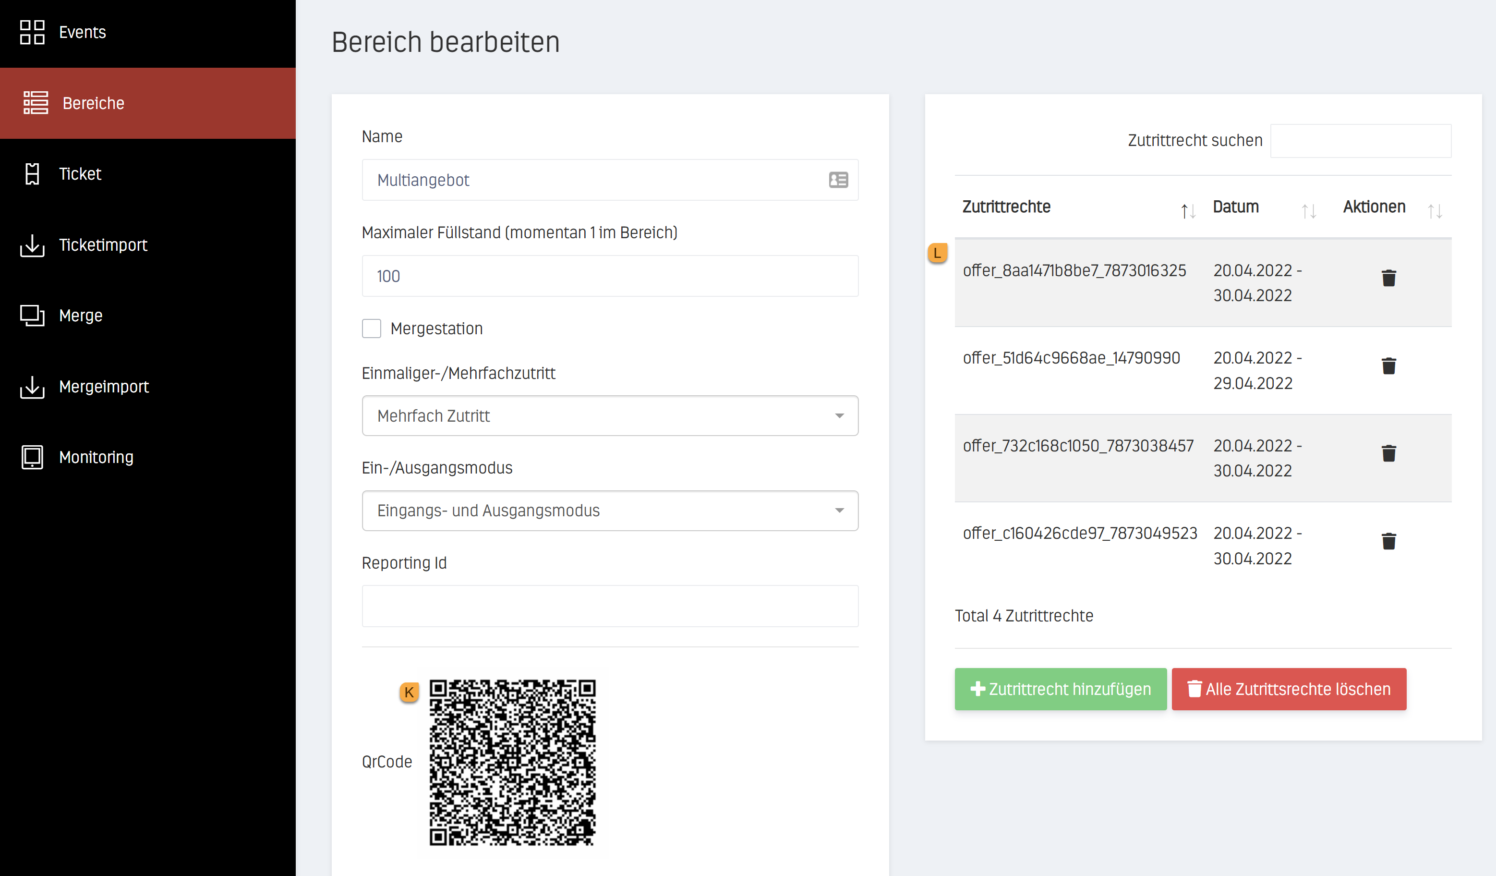Expand the Eingangs- und Ausgangsmodus dropdown

coord(610,511)
